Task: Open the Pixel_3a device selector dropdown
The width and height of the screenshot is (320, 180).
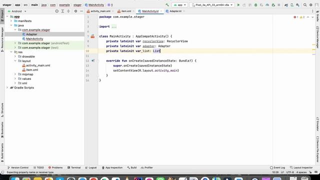Action: click(x=211, y=5)
